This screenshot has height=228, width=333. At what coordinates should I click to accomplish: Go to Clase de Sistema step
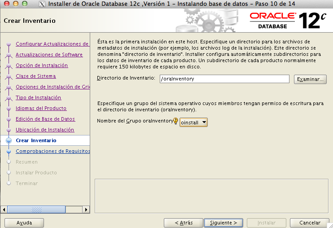pyautogui.click(x=36, y=76)
